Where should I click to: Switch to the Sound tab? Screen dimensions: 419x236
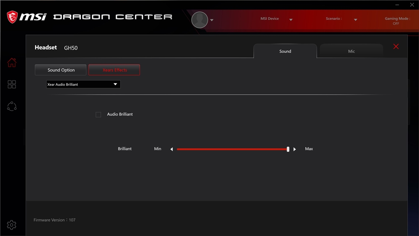point(285,51)
